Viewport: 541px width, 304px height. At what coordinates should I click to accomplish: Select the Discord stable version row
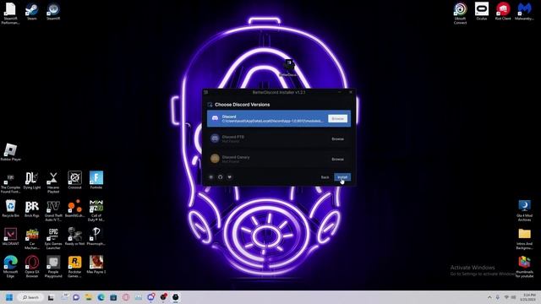coord(279,118)
